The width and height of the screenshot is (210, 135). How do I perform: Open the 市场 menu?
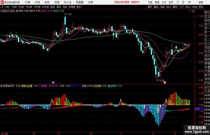(37, 2)
